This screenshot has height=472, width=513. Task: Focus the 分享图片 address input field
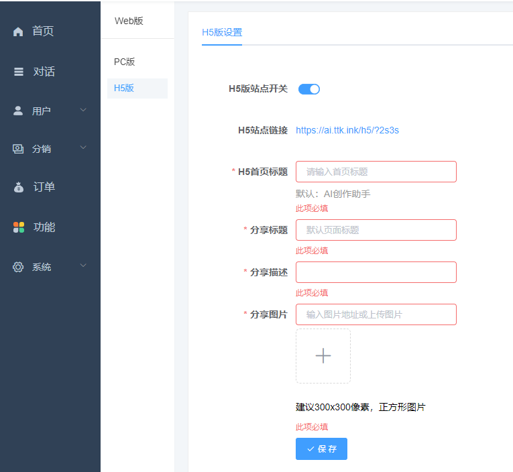pyautogui.click(x=376, y=314)
